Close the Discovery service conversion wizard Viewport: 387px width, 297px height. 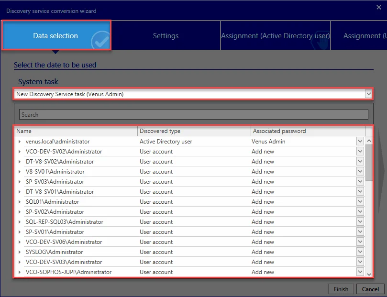pyautogui.click(x=379, y=7)
